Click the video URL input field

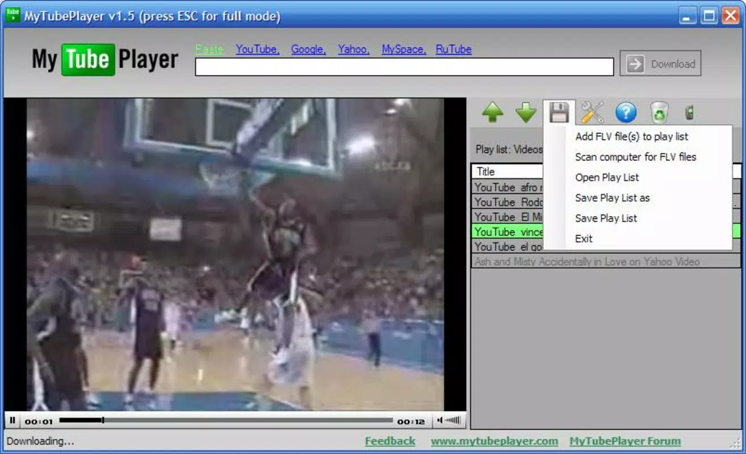pyautogui.click(x=404, y=66)
